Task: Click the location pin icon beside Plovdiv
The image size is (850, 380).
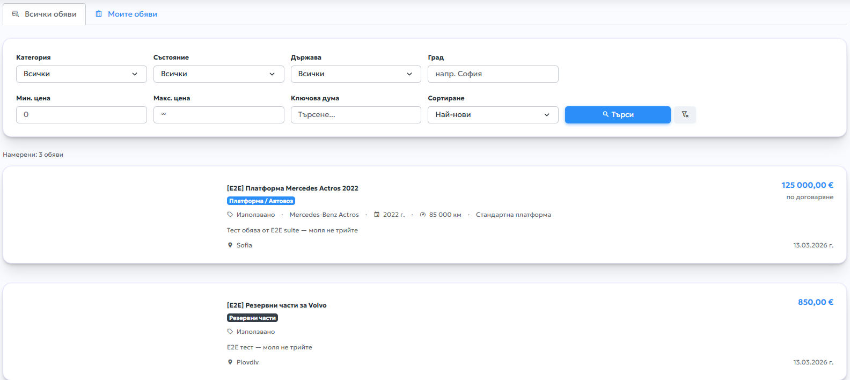Action: [x=230, y=362]
